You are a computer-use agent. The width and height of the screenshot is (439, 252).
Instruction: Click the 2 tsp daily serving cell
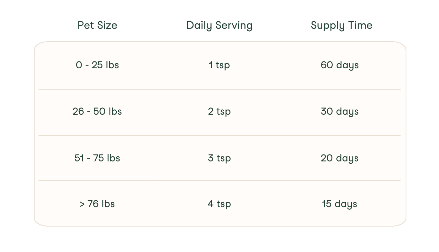[x=219, y=112]
